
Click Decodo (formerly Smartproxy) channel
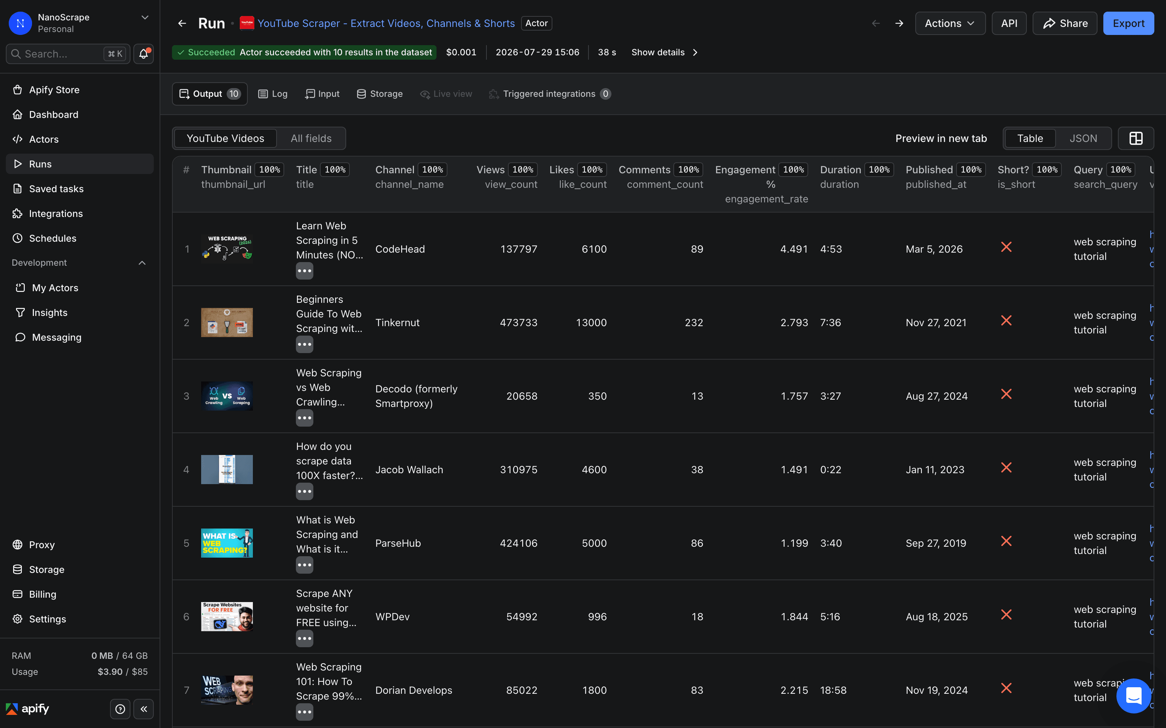click(416, 396)
